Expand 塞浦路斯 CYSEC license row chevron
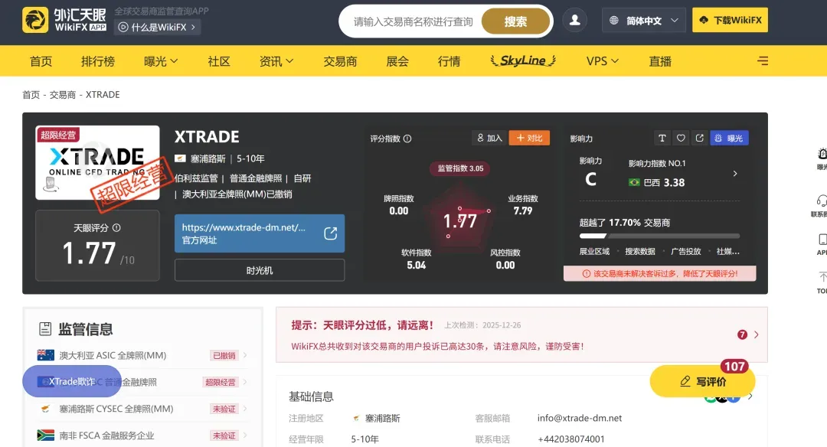The image size is (827, 447). pyautogui.click(x=245, y=409)
